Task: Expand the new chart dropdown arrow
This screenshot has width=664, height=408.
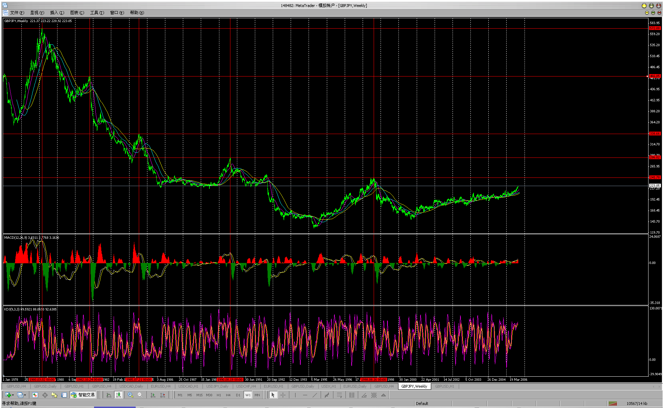Action: coord(13,395)
